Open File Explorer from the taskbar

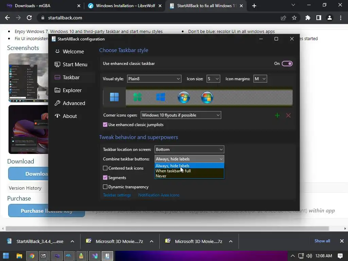tap(19, 256)
